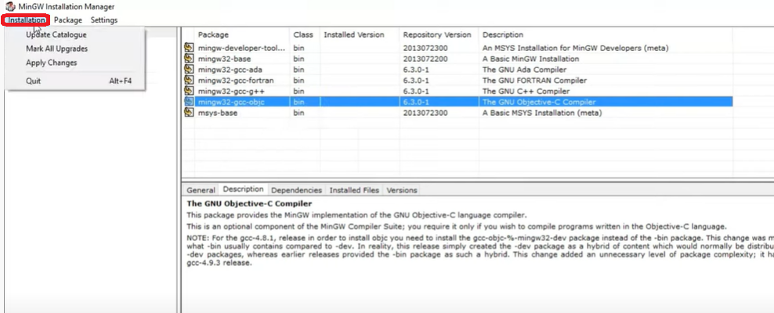774x313 pixels.
Task: Click repository version 2013072200 for mingw32-base
Action: 425,59
